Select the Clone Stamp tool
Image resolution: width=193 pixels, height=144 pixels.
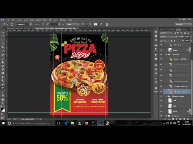click(2, 62)
